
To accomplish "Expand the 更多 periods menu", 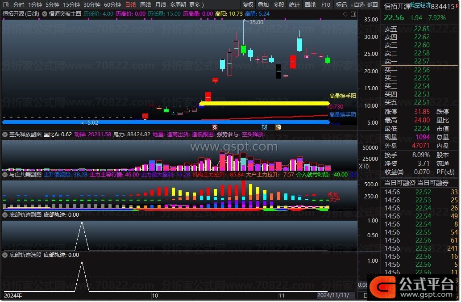I will 196,5.
